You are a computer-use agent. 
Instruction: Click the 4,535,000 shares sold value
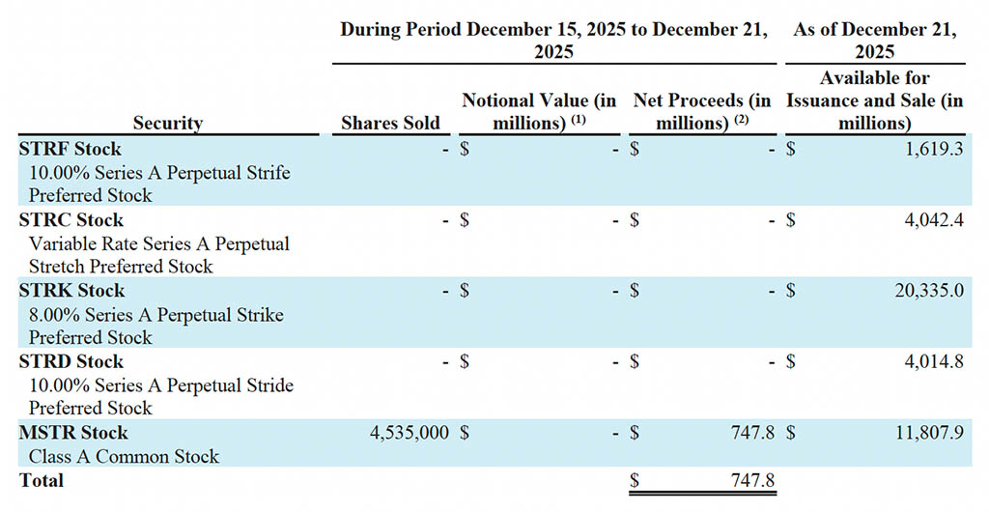(410, 433)
